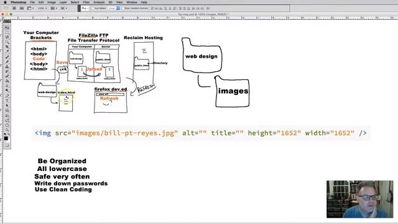Open the Select menu
Screen dimensions: 398x223
[75, 2]
